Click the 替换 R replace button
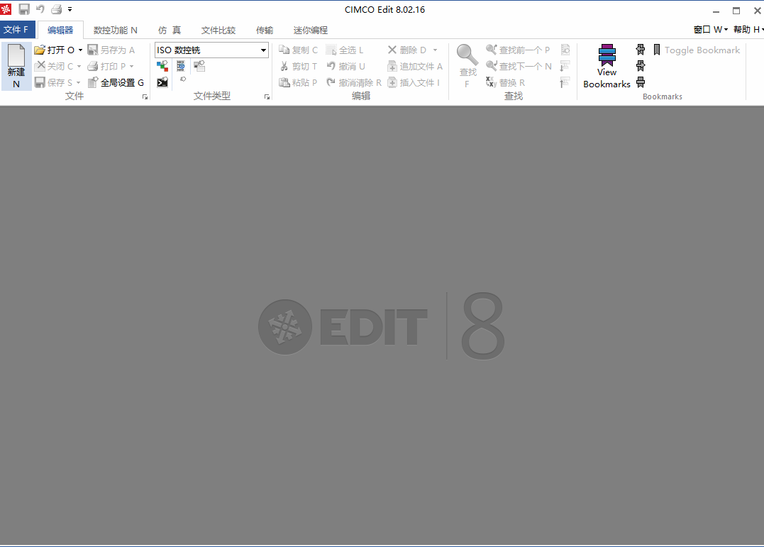764x547 pixels. point(505,82)
